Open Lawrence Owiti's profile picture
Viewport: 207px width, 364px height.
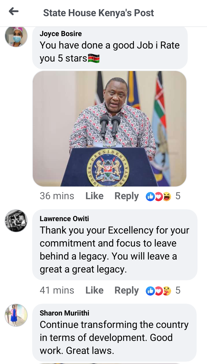[16, 221]
